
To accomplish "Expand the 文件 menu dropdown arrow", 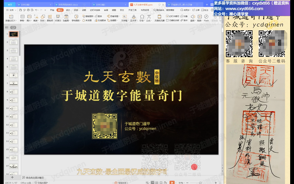I will pos(16,10).
